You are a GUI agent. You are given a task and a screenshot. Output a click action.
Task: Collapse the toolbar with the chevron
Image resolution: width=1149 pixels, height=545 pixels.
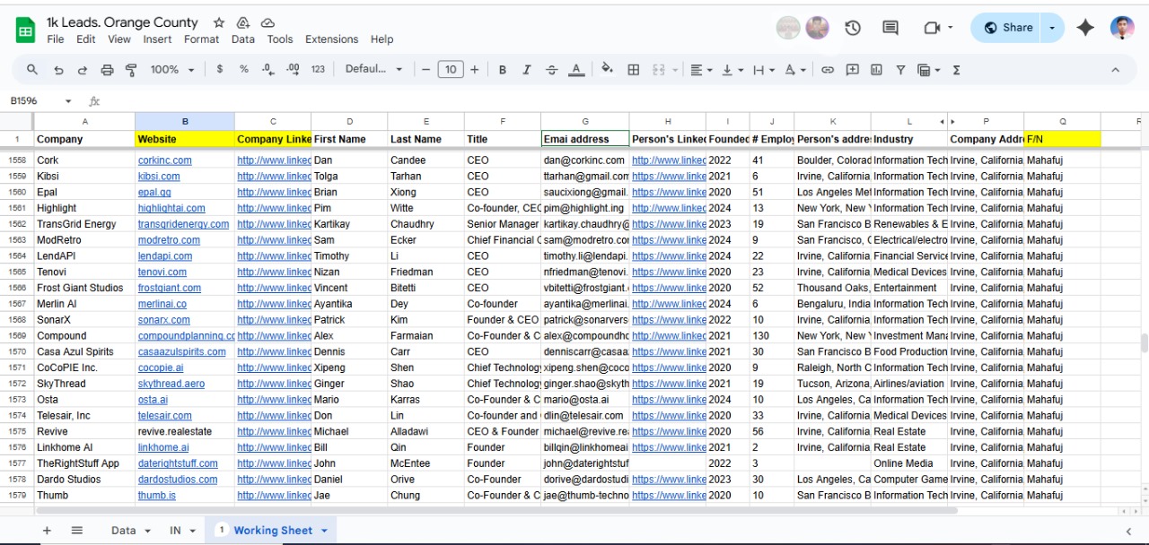1116,69
